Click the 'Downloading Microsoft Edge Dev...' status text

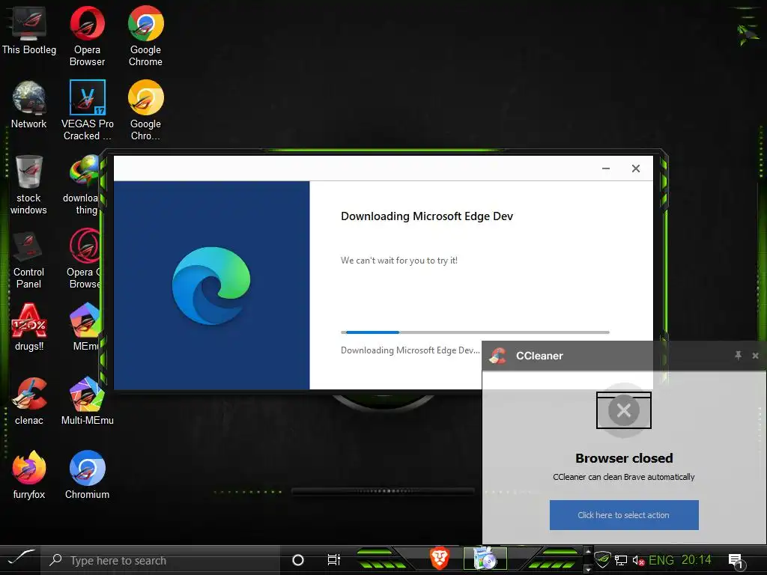pos(410,350)
